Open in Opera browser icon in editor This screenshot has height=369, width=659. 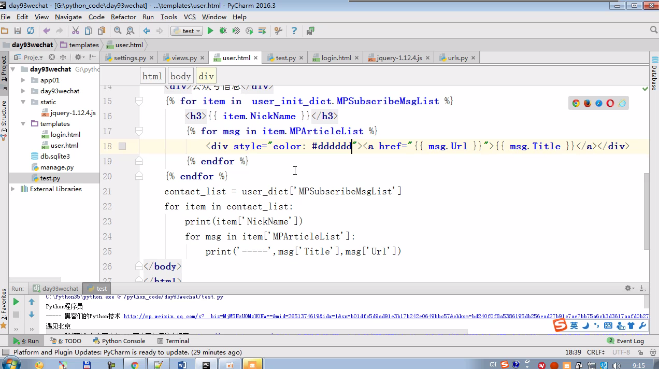(610, 103)
